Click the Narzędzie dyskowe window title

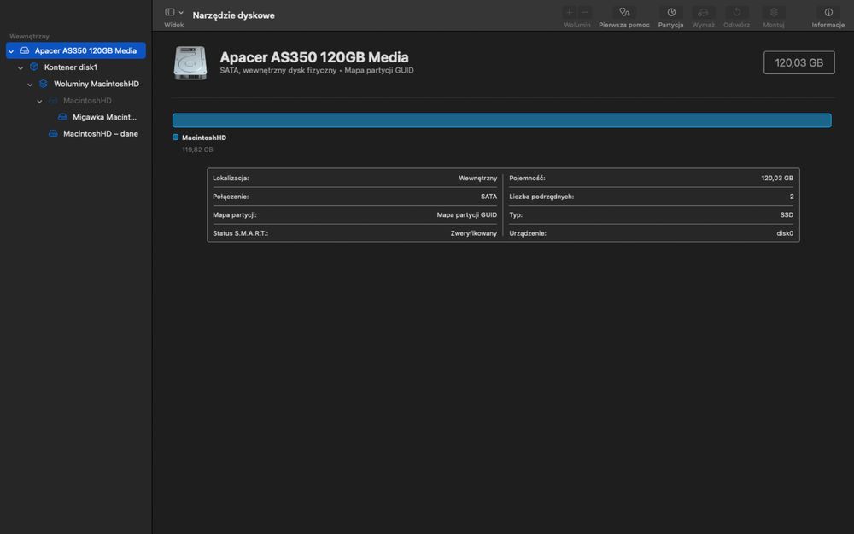(x=234, y=15)
